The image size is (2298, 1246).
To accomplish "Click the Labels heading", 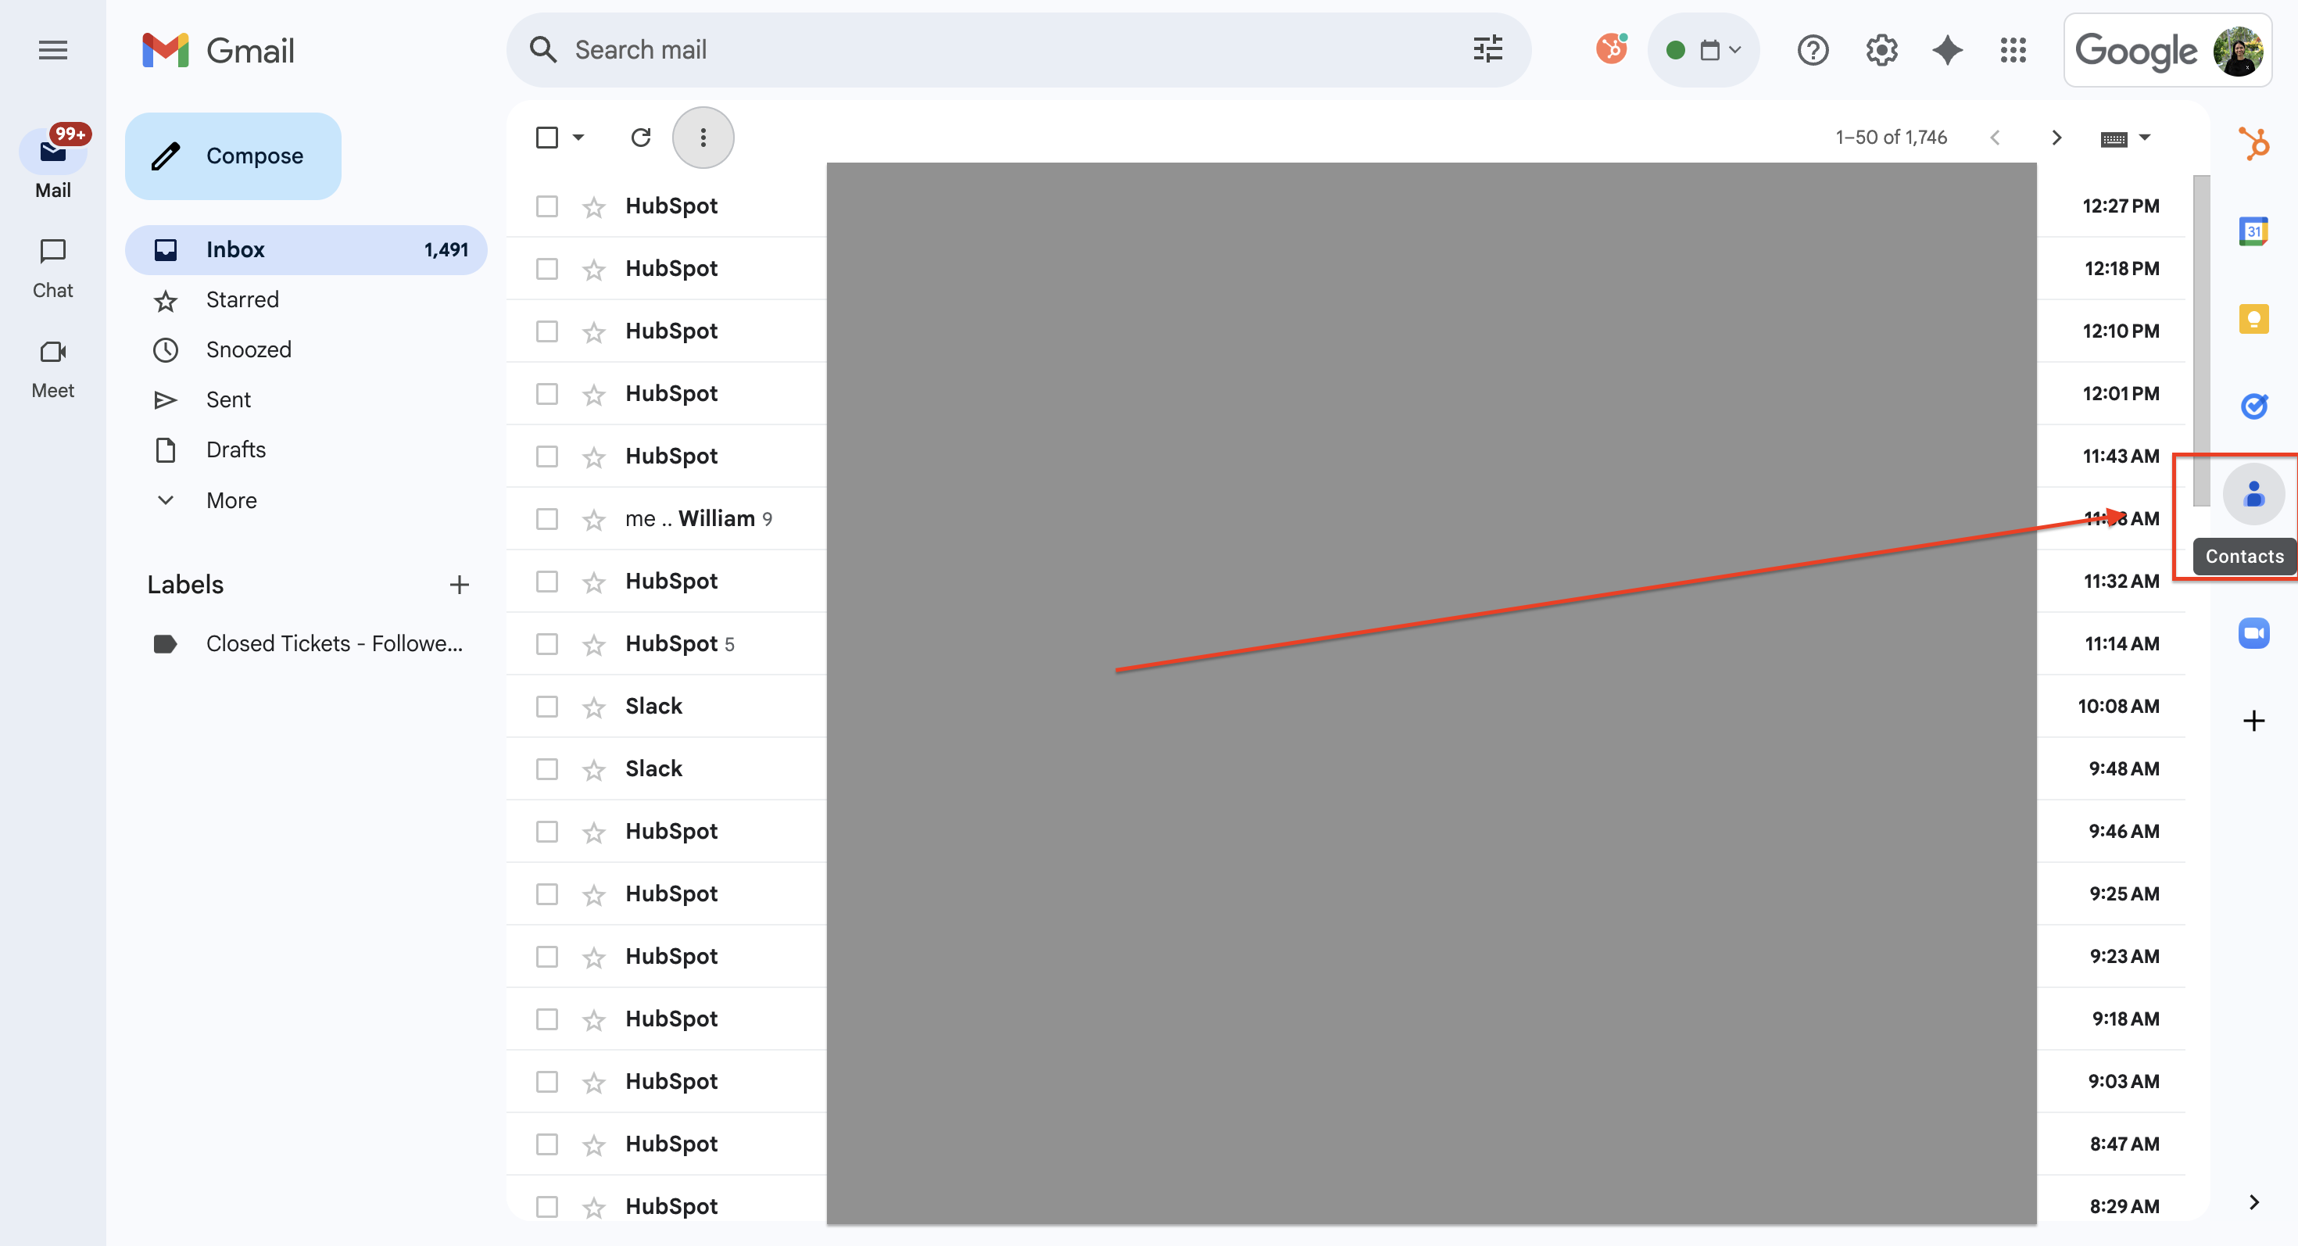I will click(x=185, y=584).
